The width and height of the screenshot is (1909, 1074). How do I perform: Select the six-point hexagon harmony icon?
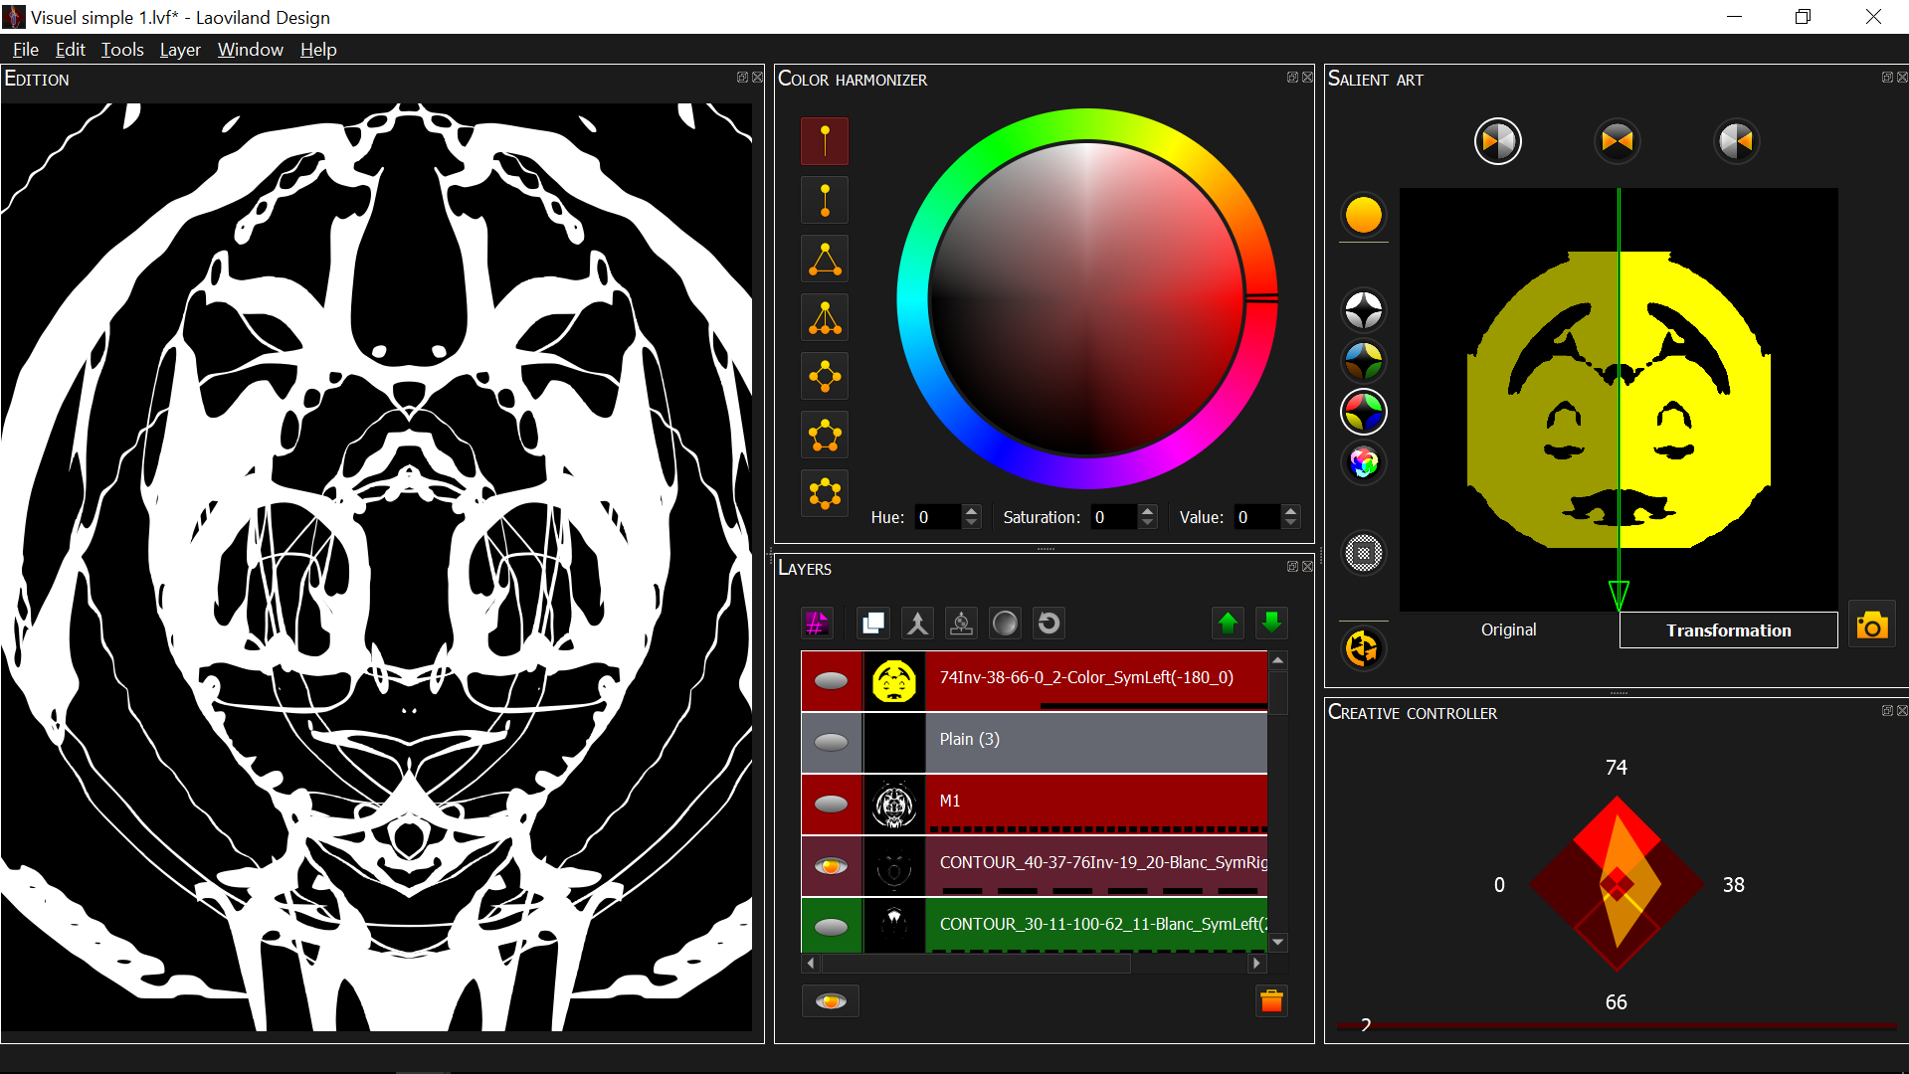(x=825, y=493)
